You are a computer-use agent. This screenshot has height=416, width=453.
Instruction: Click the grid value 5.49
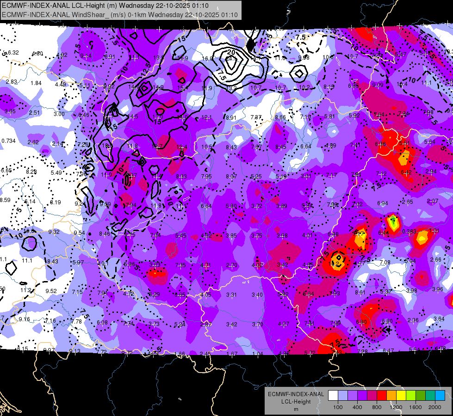click(56, 172)
